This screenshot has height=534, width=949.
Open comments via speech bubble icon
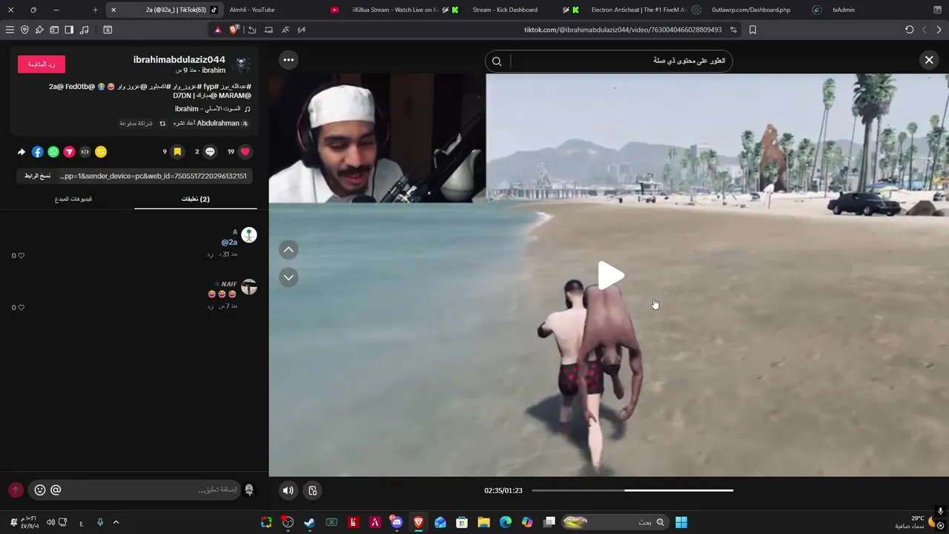(211, 151)
